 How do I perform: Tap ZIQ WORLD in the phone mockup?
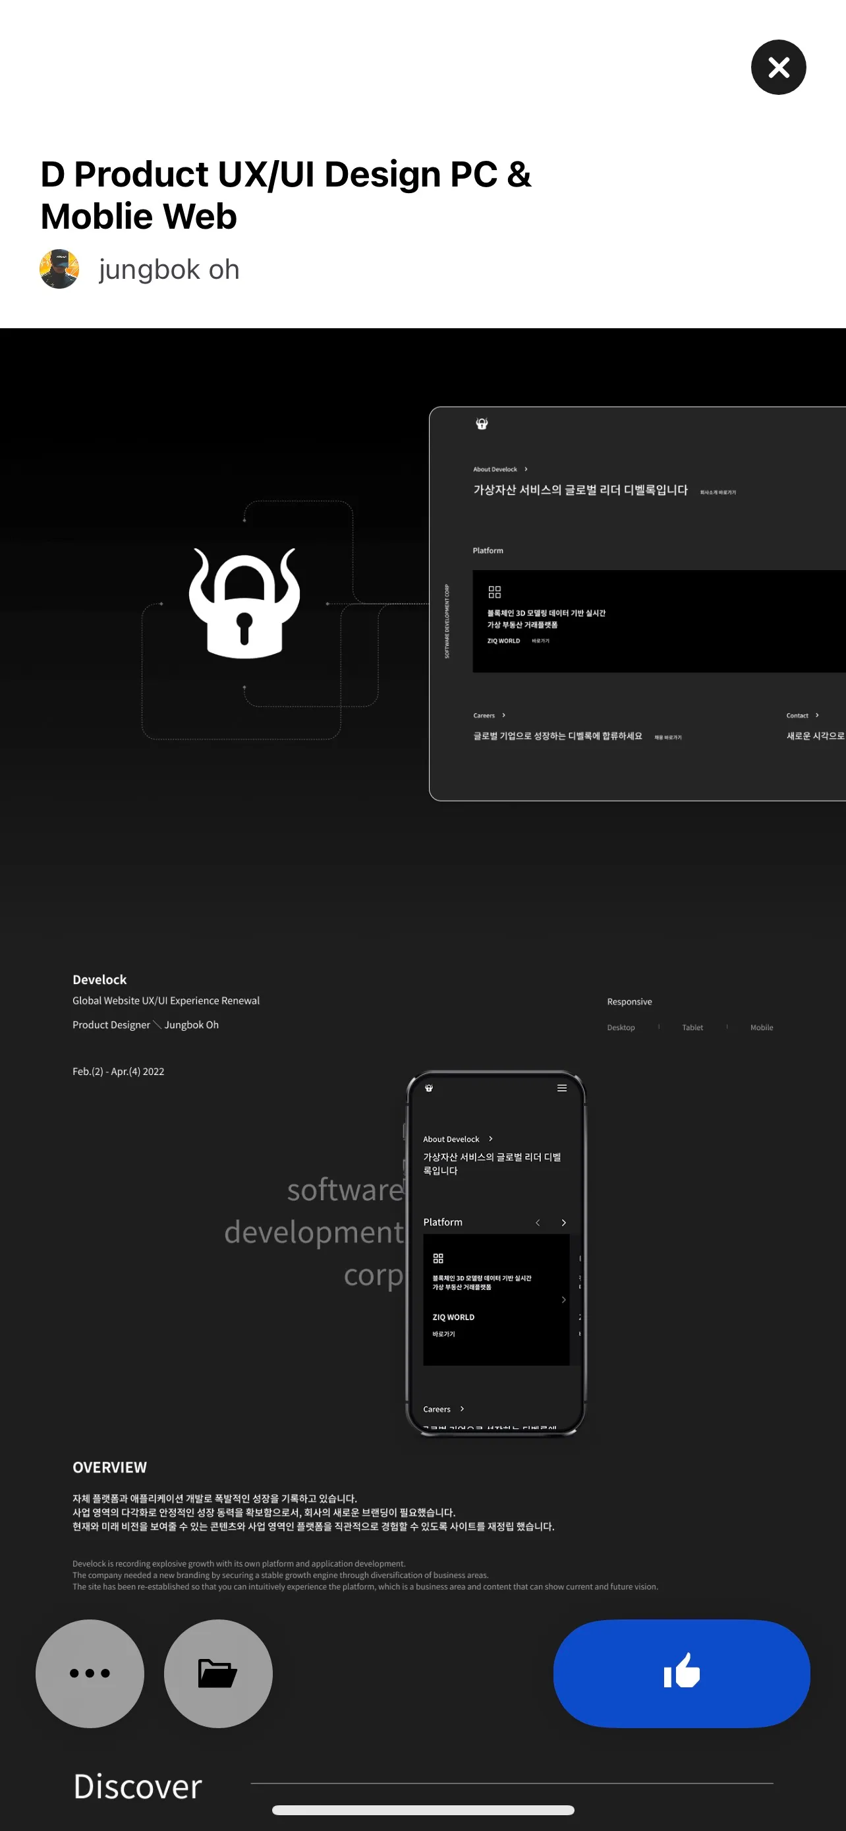coord(453,1317)
